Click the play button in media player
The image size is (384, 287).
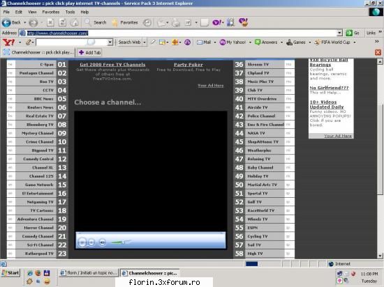click(82, 242)
